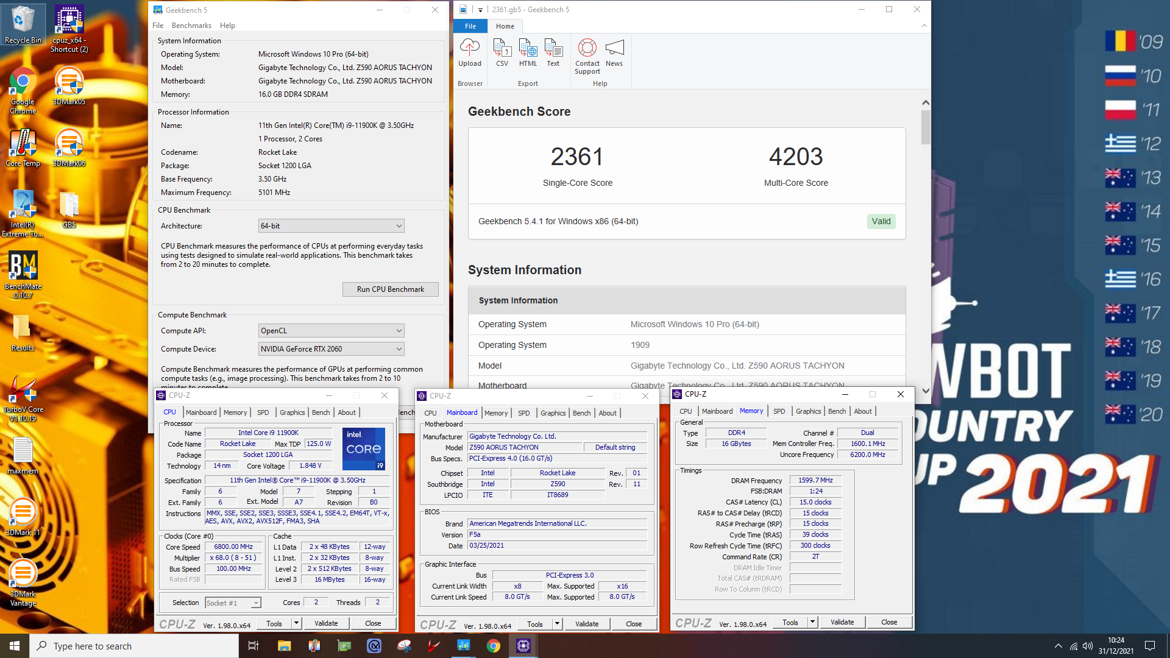This screenshot has height=658, width=1170.
Task: Open the Help menu in Geekbench 5
Action: [227, 26]
